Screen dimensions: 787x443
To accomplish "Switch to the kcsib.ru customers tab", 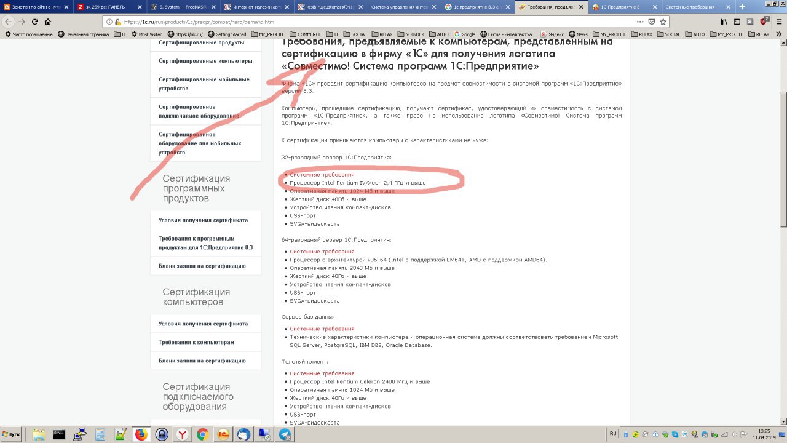I will tap(331, 7).
